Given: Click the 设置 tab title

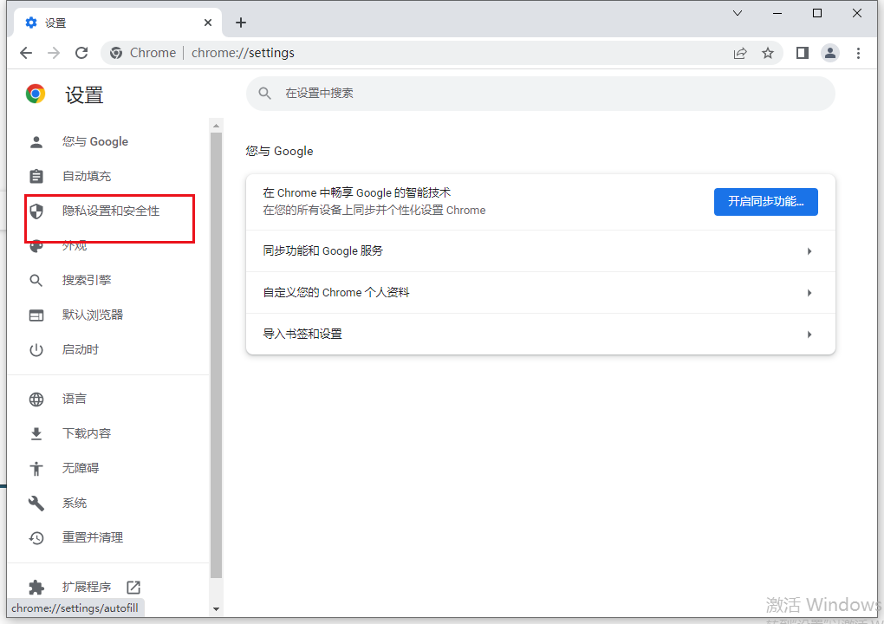Looking at the screenshot, I should click(x=55, y=23).
